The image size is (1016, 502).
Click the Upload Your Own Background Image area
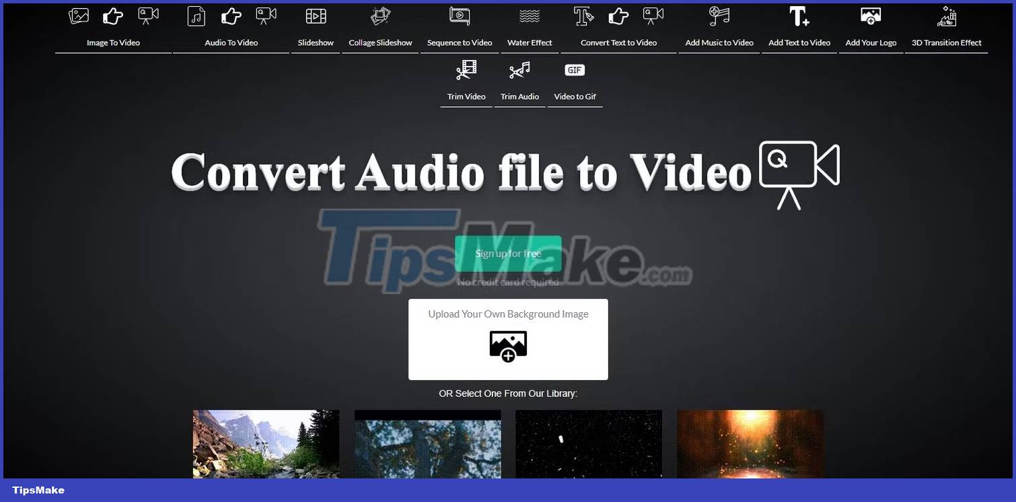coord(508,339)
